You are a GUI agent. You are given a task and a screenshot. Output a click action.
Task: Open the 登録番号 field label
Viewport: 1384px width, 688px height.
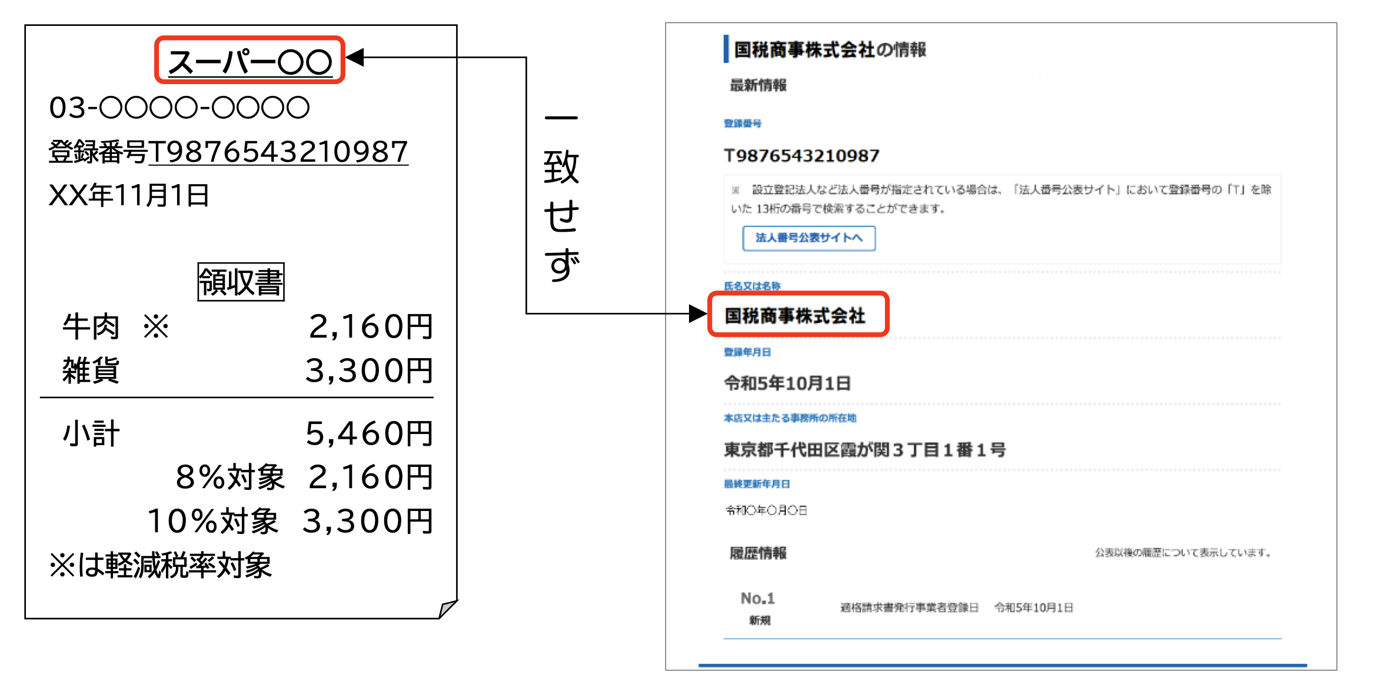[x=737, y=124]
